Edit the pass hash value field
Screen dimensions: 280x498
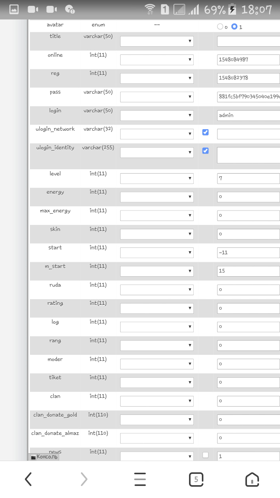[248, 97]
